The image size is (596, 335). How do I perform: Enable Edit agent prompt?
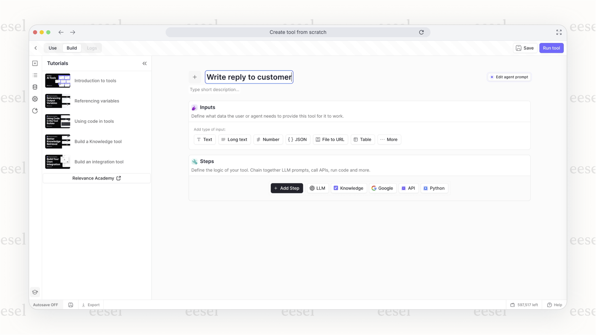[x=509, y=77]
